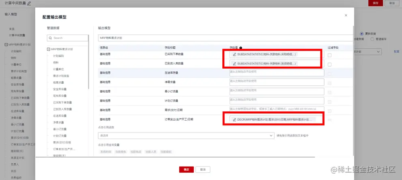Click the 订单发出(生产开工)日期 field title cell
This screenshot has height=180, width=402.
pos(178,119)
